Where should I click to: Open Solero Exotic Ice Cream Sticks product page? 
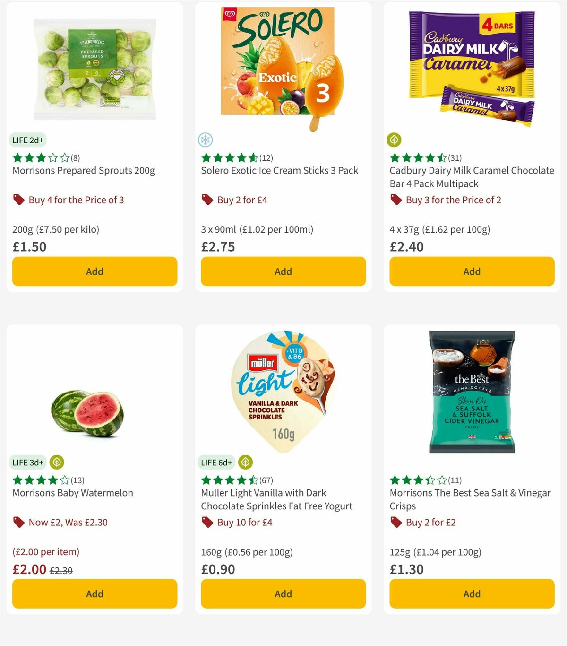pyautogui.click(x=278, y=171)
